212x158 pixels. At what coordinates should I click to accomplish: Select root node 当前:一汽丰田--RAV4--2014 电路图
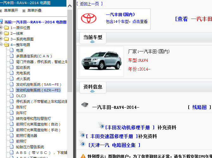[x=35, y=22]
